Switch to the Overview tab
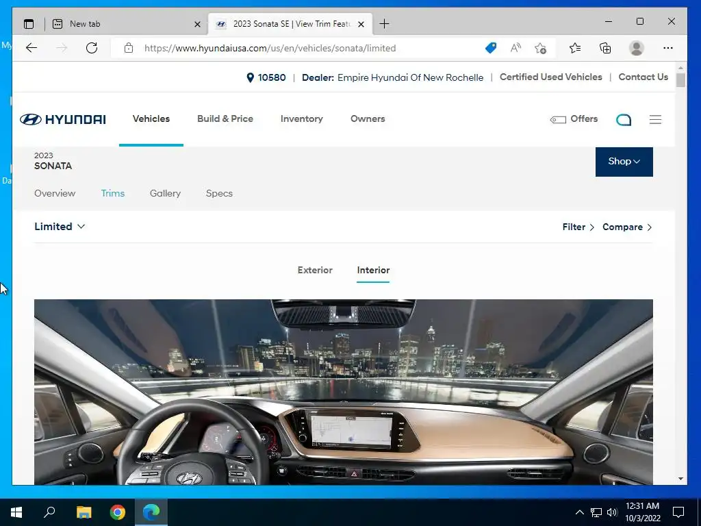 click(55, 193)
